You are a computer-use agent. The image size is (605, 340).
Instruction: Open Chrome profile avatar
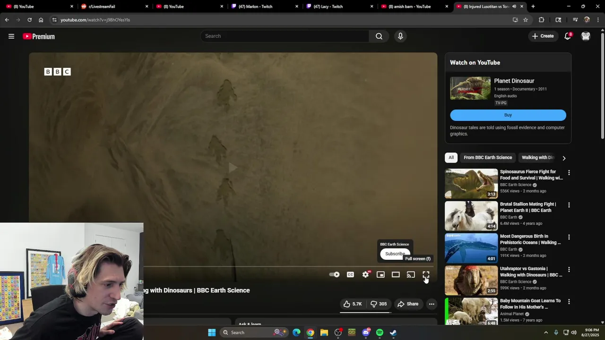tap(587, 20)
